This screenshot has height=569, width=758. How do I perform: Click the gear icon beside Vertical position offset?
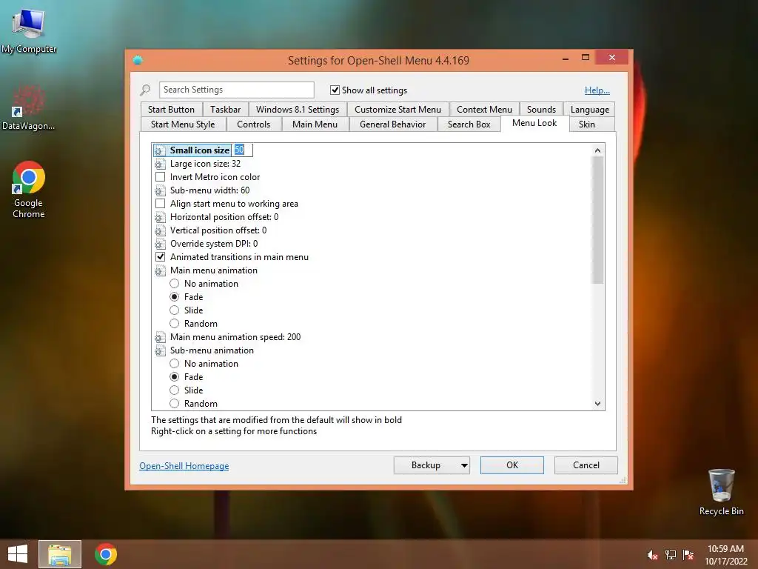[160, 231]
